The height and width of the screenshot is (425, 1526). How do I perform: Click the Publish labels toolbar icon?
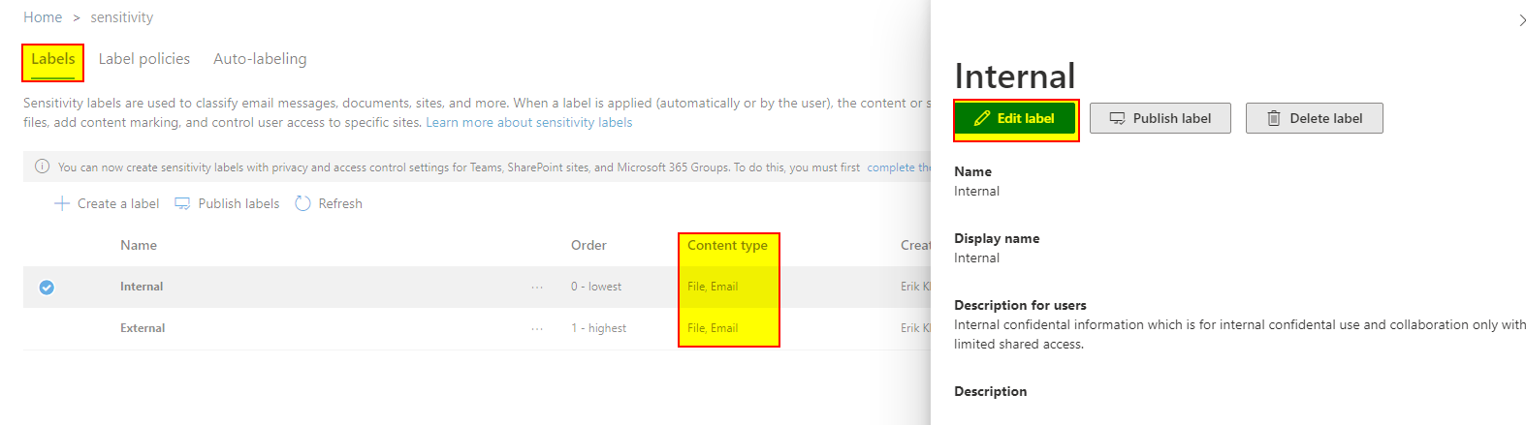(182, 203)
